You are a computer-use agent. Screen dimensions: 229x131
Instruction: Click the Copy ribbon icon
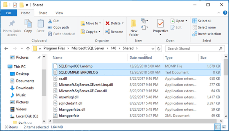point(28,26)
